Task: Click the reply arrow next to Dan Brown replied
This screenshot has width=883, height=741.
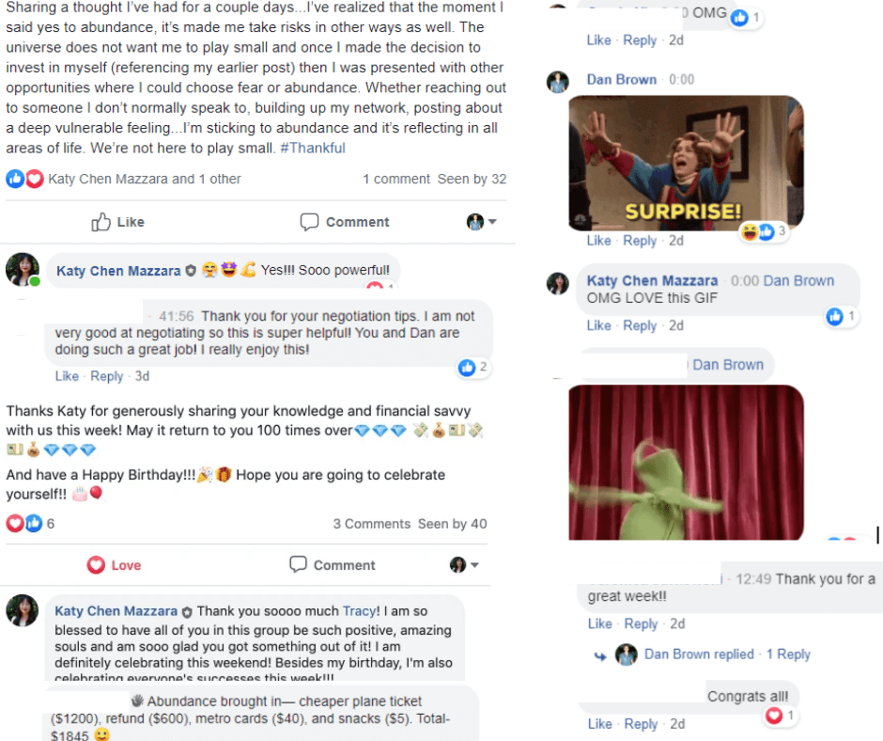Action: tap(600, 655)
